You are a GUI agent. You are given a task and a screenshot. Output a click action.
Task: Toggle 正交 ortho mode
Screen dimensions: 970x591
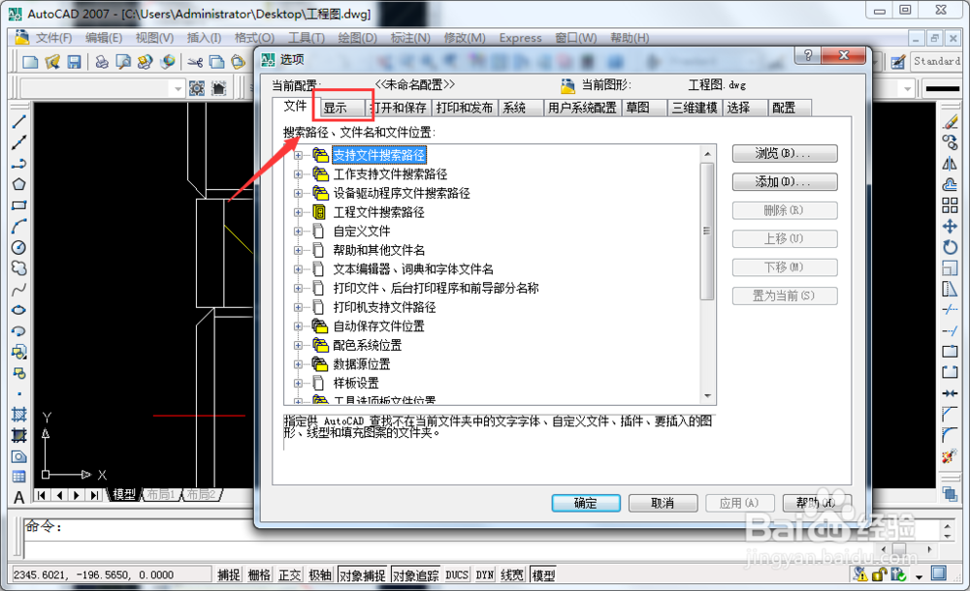[289, 575]
